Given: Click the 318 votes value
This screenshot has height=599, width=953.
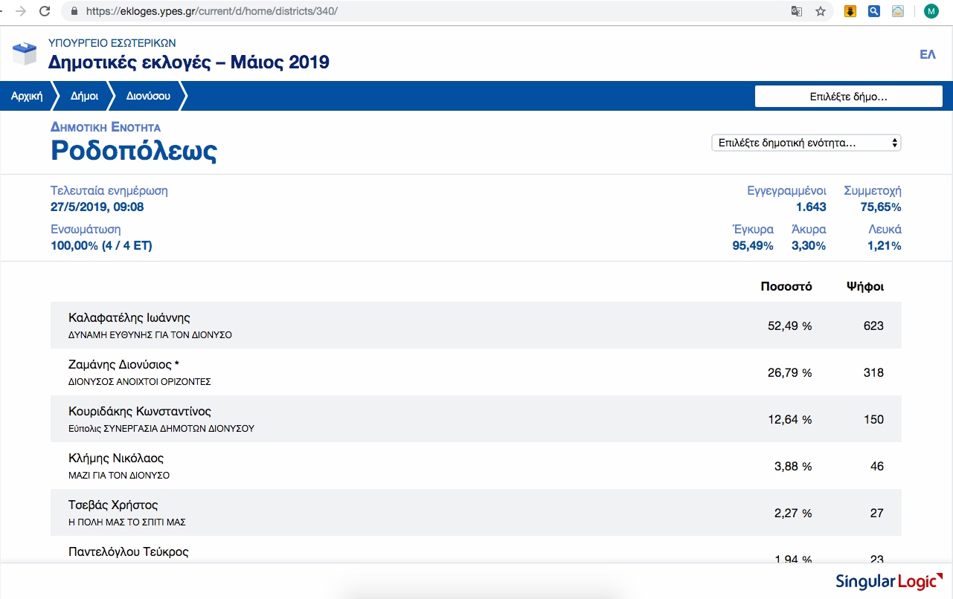Looking at the screenshot, I should pos(874,372).
